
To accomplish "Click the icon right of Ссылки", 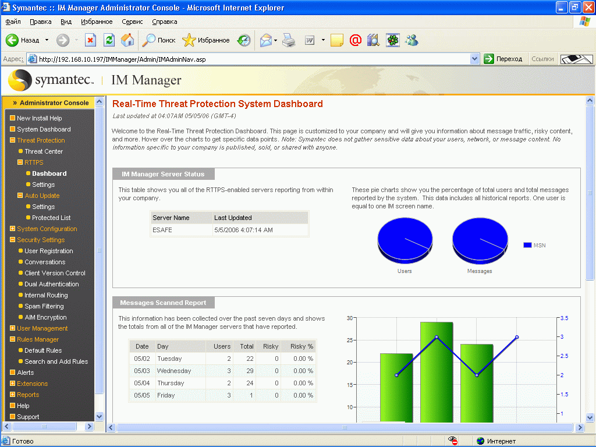I will point(577,59).
